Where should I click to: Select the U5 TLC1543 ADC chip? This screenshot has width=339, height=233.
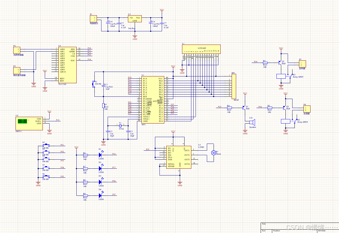tap(67, 65)
